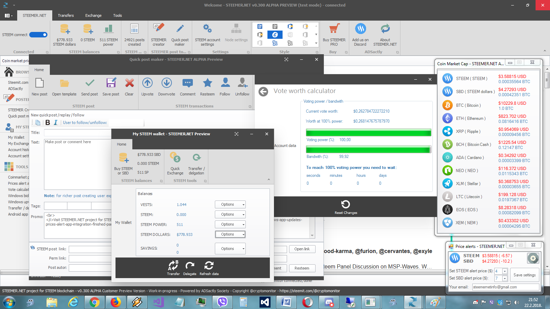Click the STEEM post link field

tap(90, 249)
